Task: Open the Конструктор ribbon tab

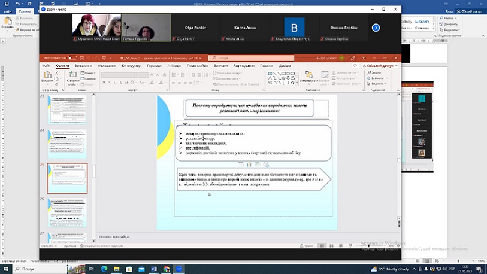Action: [x=131, y=66]
